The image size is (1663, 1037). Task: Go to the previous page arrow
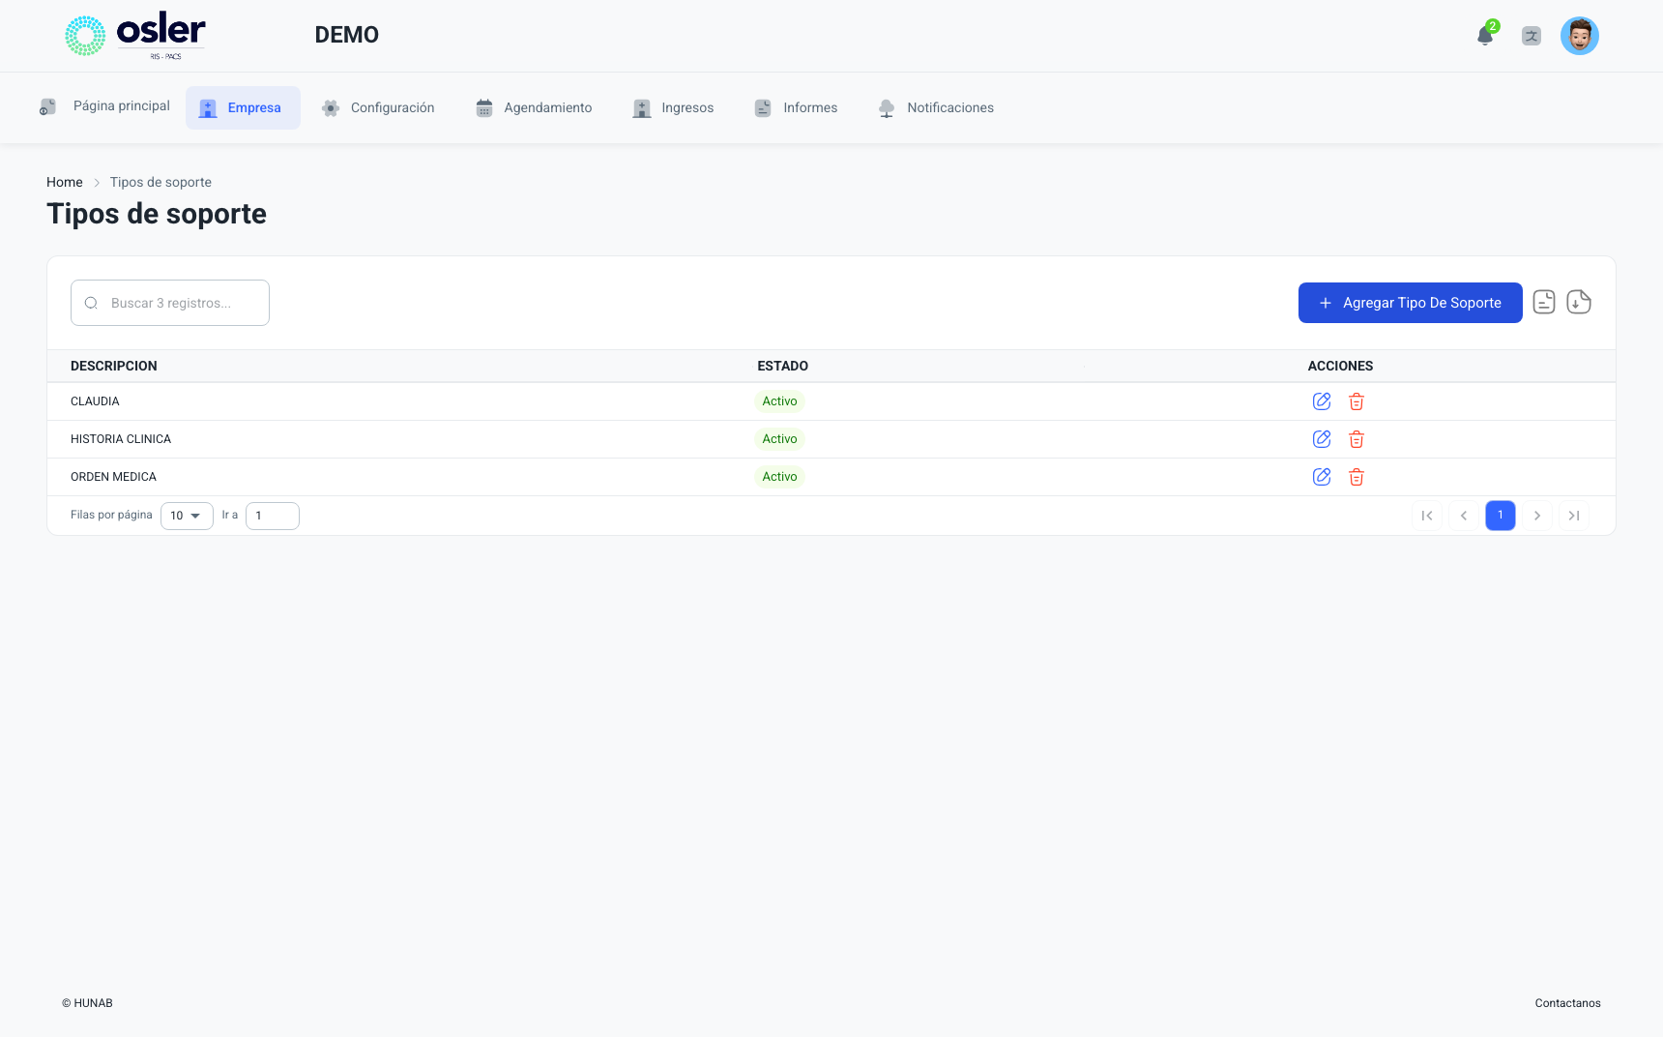click(1464, 516)
